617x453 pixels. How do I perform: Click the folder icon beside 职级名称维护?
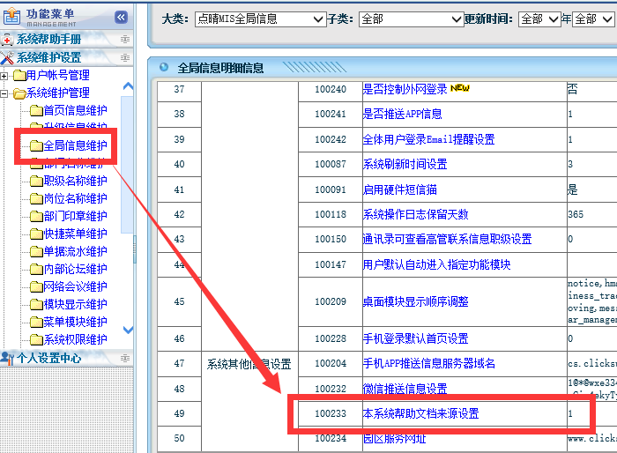tap(35, 181)
